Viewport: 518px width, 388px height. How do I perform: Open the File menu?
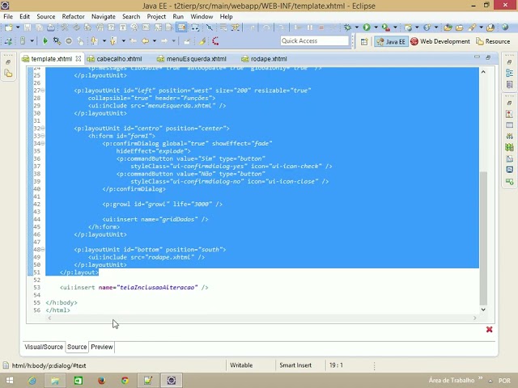tap(8, 16)
